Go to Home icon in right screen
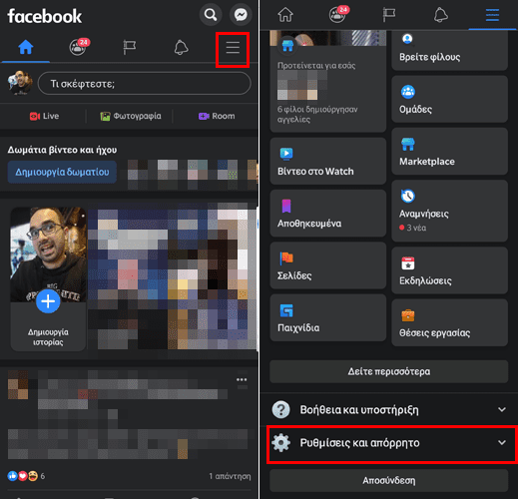 tap(285, 15)
